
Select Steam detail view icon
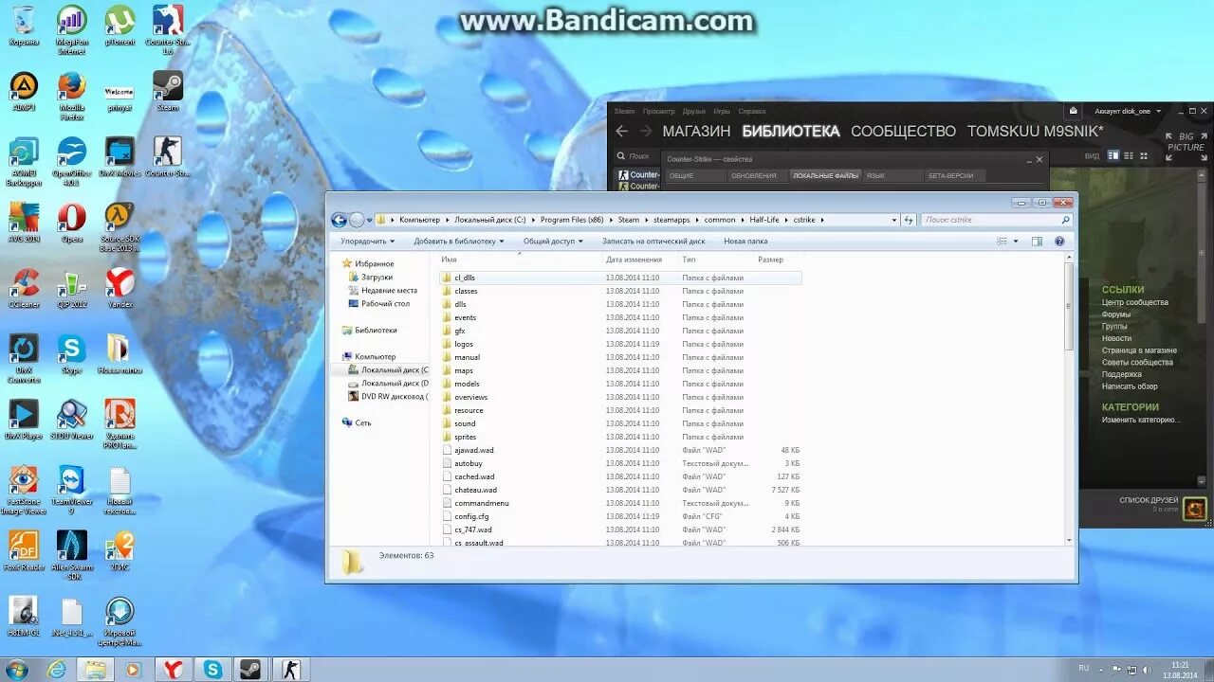tap(1114, 155)
